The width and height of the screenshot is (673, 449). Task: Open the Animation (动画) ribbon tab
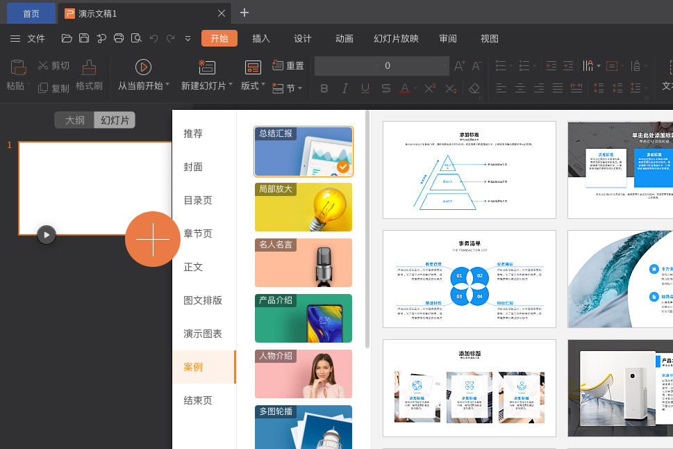[344, 38]
